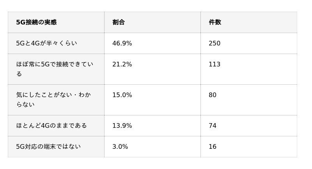Click the 113 count cell

point(214,64)
